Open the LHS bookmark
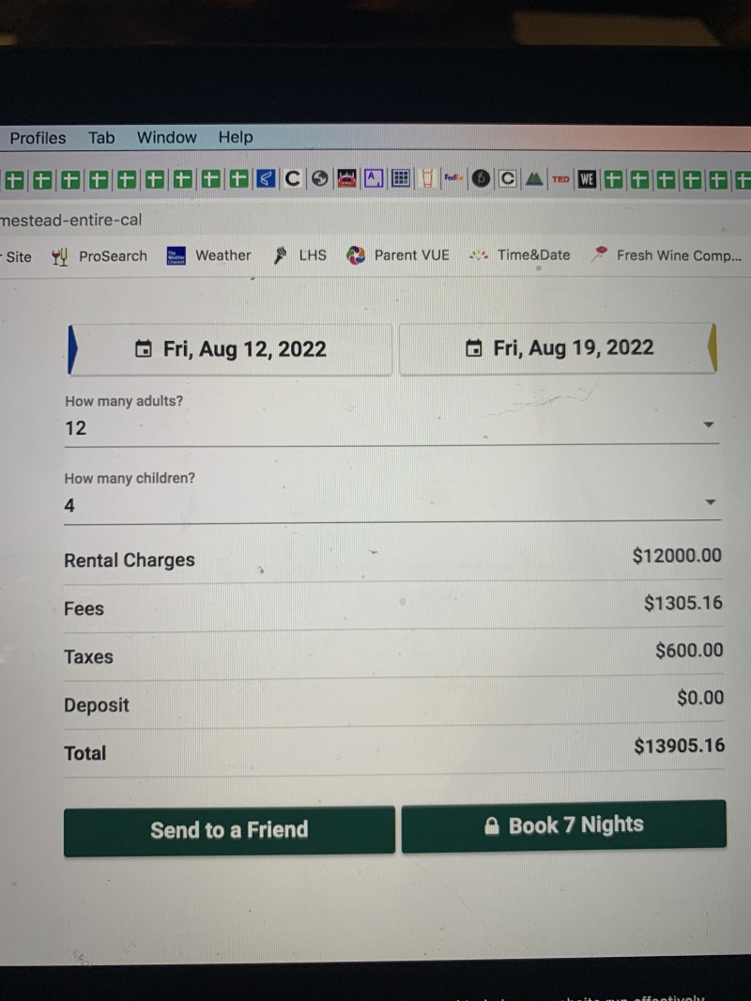This screenshot has width=751, height=1001. coord(300,255)
